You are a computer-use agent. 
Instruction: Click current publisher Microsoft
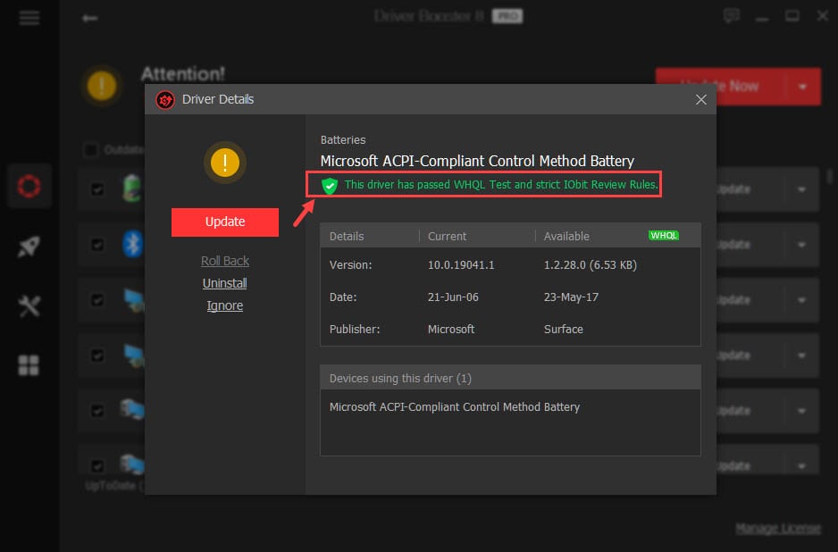coord(450,330)
